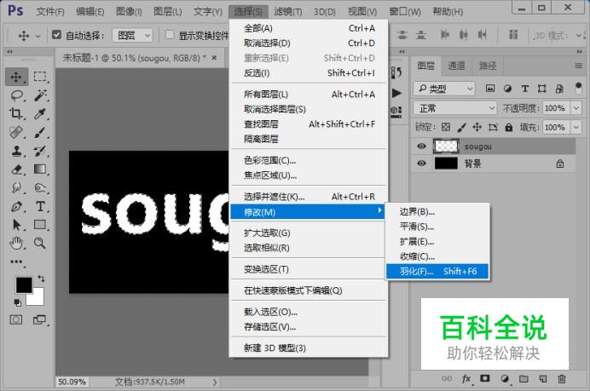Click the opacity 100% field
Screen dimensions: 590x391
[x=555, y=108]
